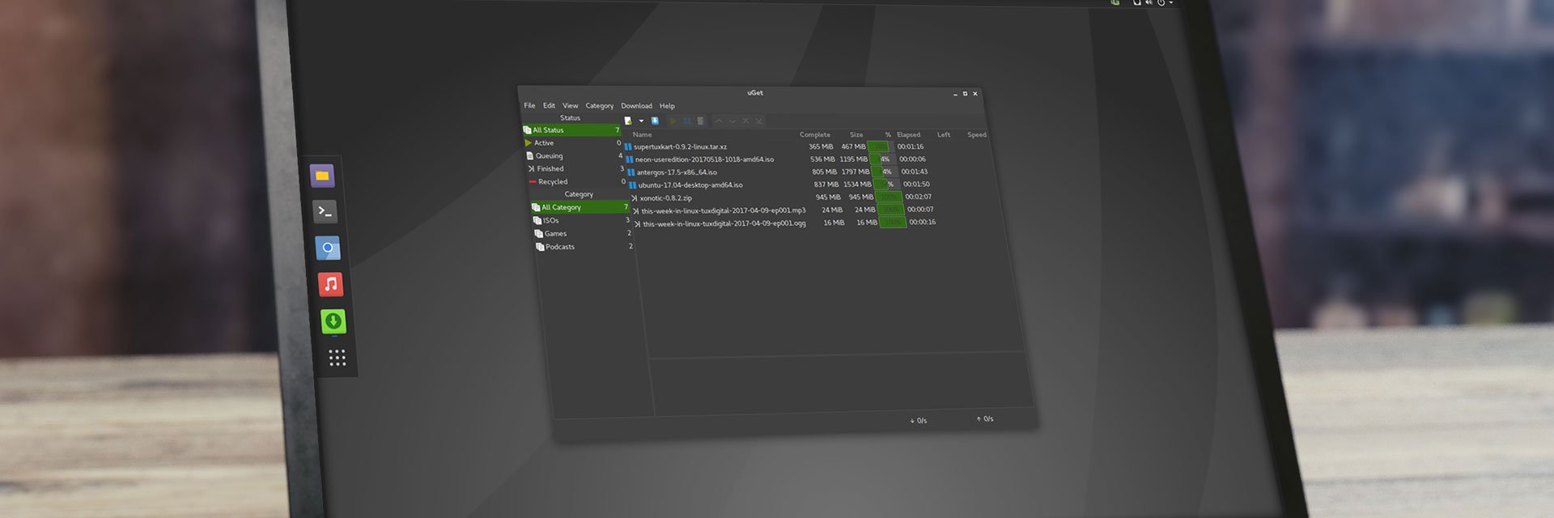Click the upload speed indicator in status bar
The height and width of the screenshot is (518, 1554).
coord(985,419)
